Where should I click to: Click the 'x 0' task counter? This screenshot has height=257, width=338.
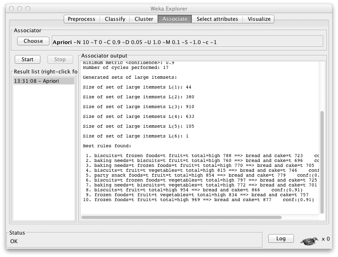coord(326,239)
